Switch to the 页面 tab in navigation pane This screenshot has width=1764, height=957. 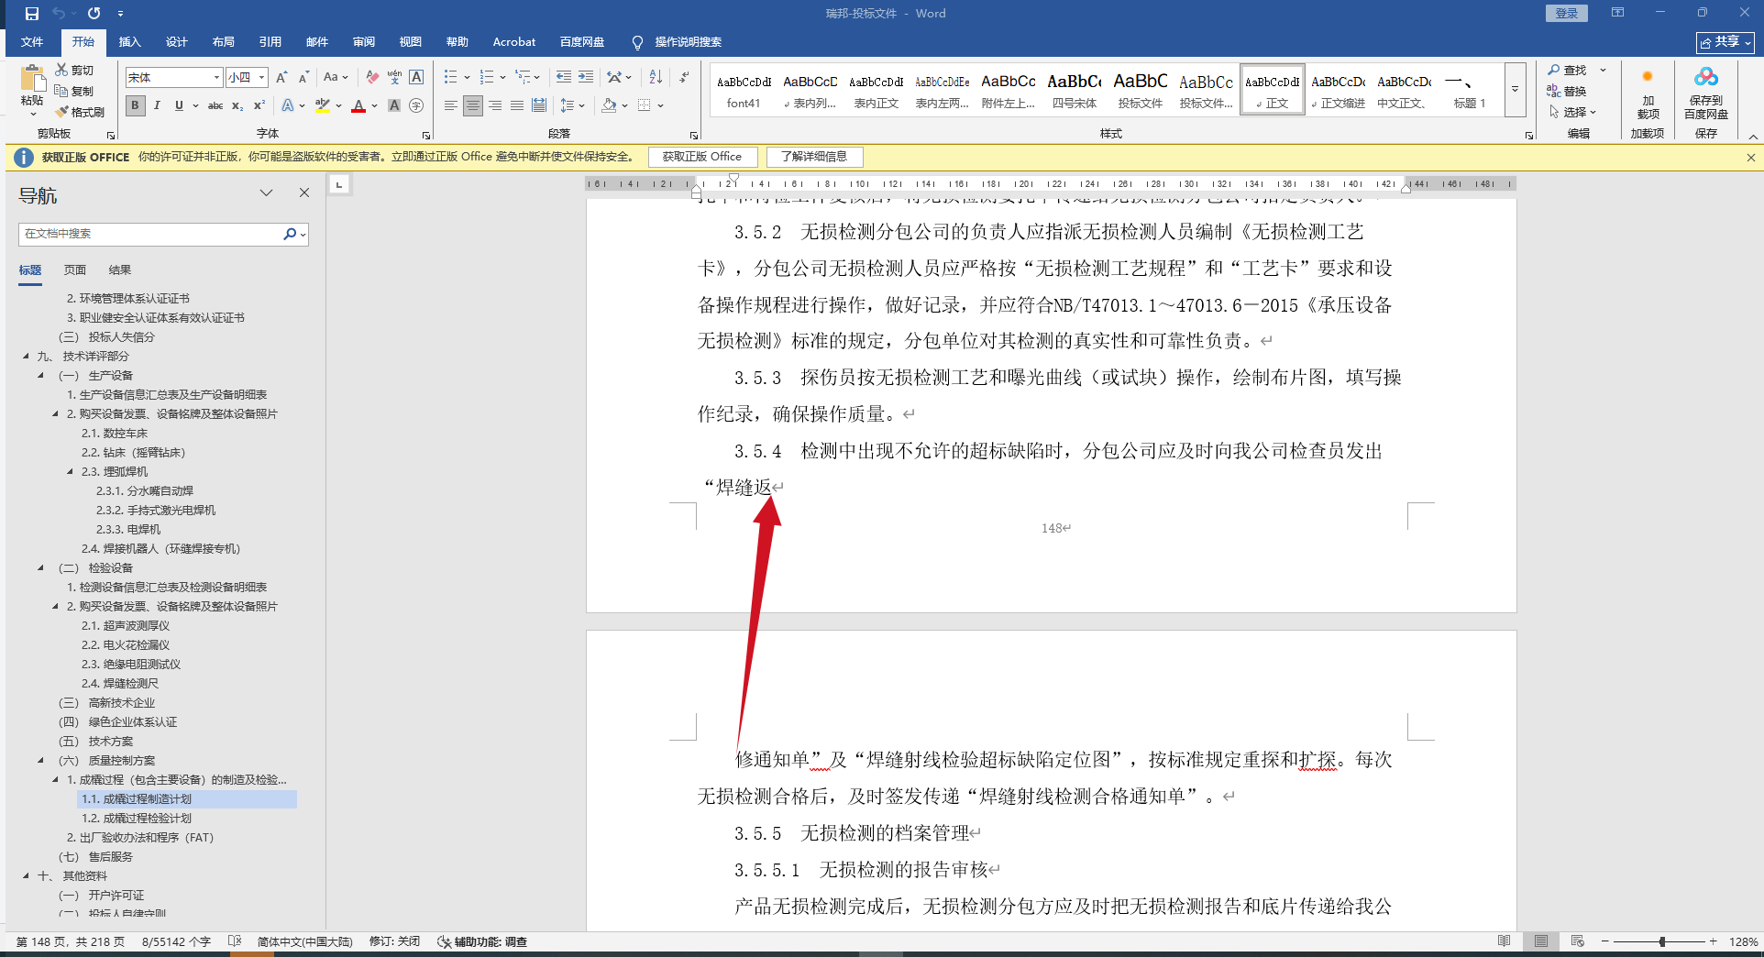click(x=75, y=270)
